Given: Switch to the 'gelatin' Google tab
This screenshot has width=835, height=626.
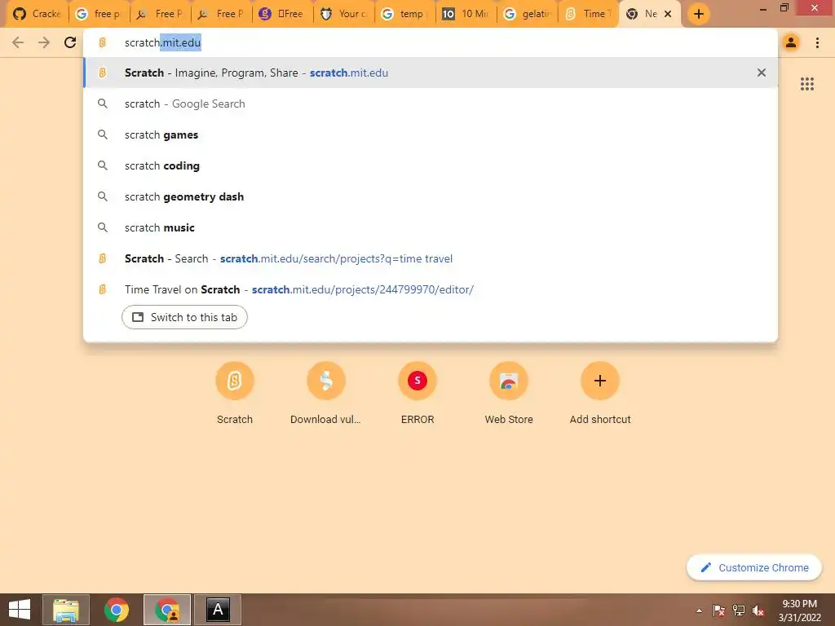Looking at the screenshot, I should click(528, 14).
